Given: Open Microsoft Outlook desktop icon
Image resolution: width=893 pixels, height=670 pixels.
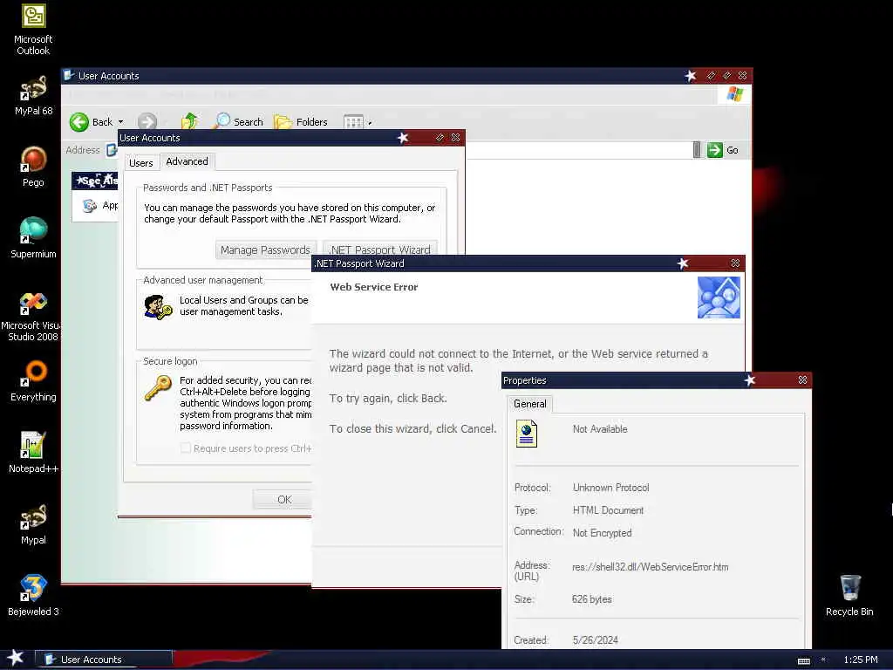Looking at the screenshot, I should point(33,30).
